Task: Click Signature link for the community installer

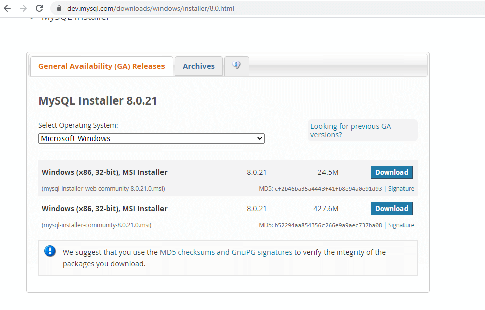Action: (x=401, y=225)
